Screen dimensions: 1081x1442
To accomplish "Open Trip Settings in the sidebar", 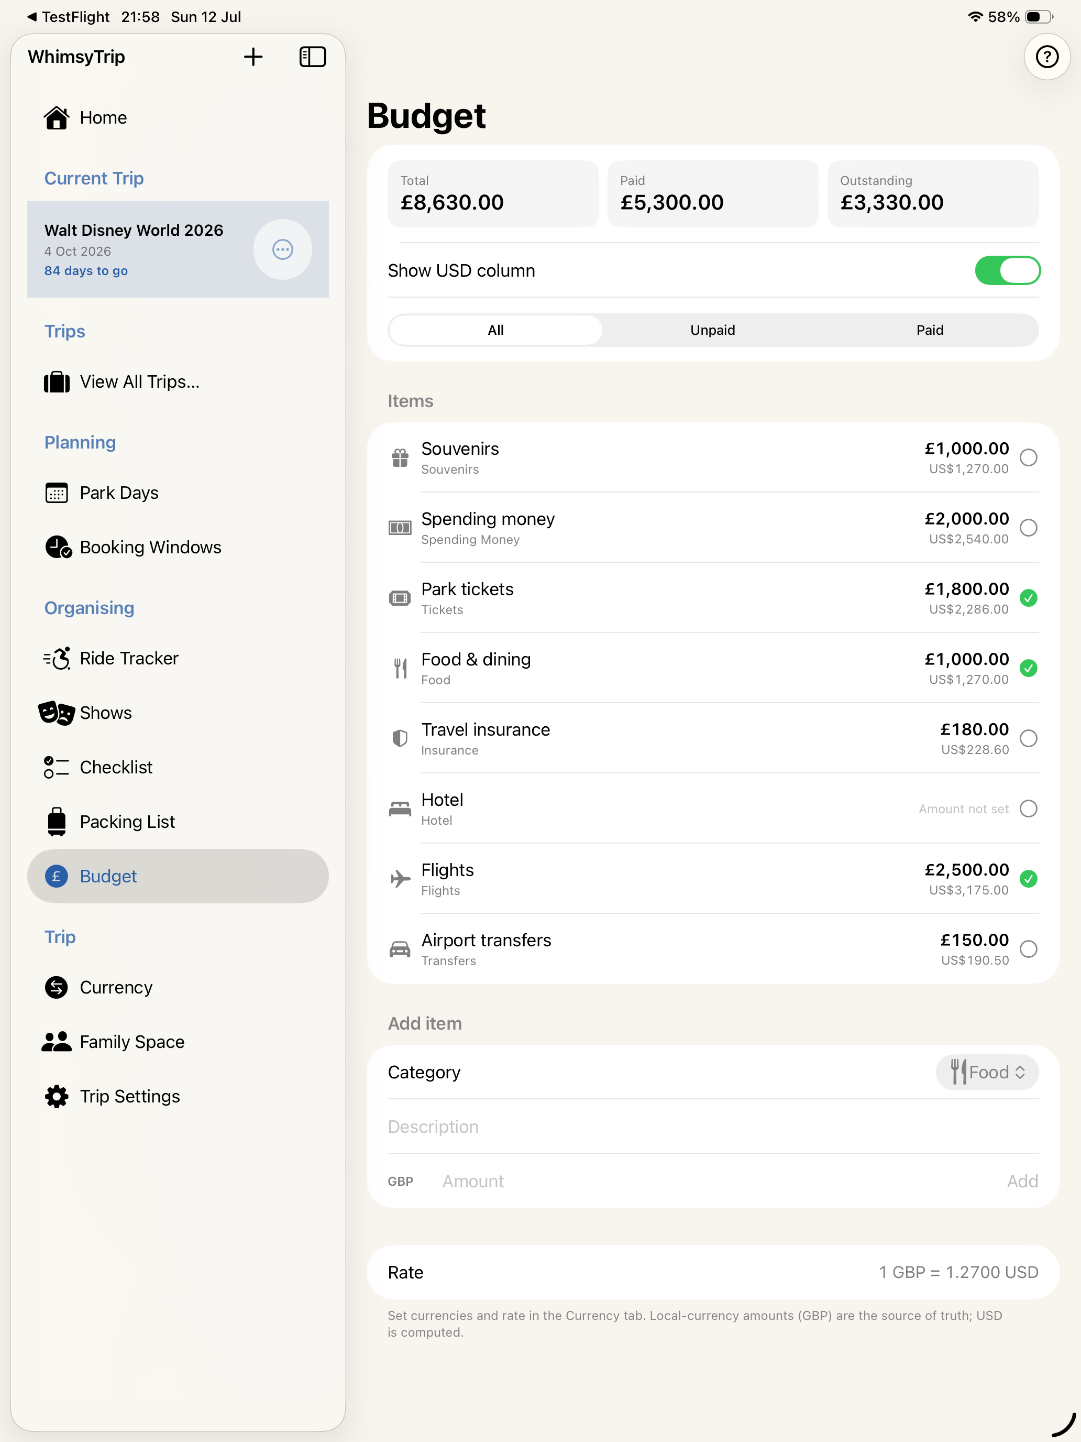I will tap(178, 1097).
